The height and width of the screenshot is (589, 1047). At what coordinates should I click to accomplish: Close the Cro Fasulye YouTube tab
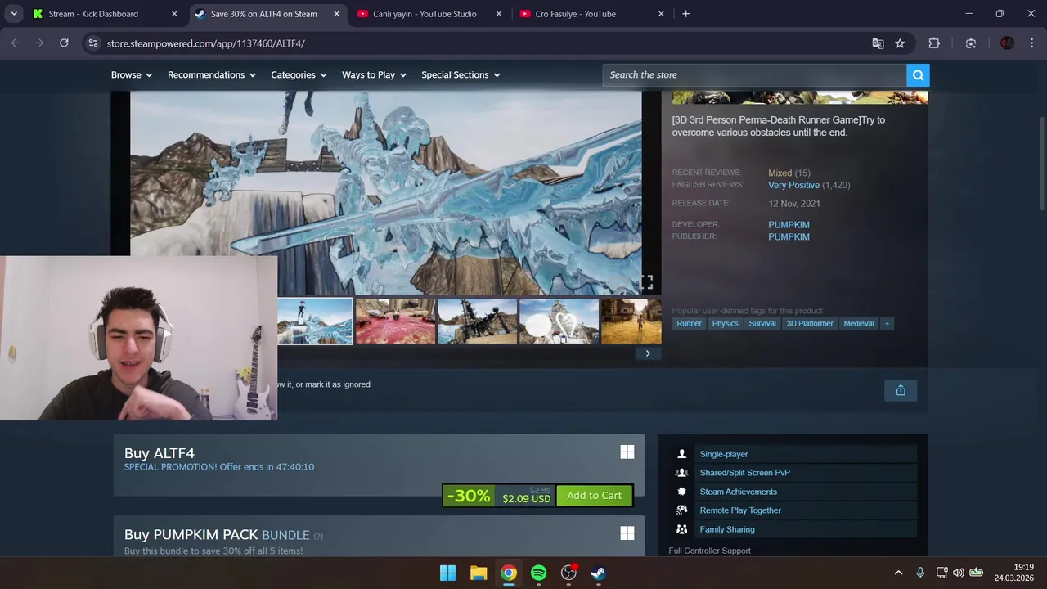661,14
